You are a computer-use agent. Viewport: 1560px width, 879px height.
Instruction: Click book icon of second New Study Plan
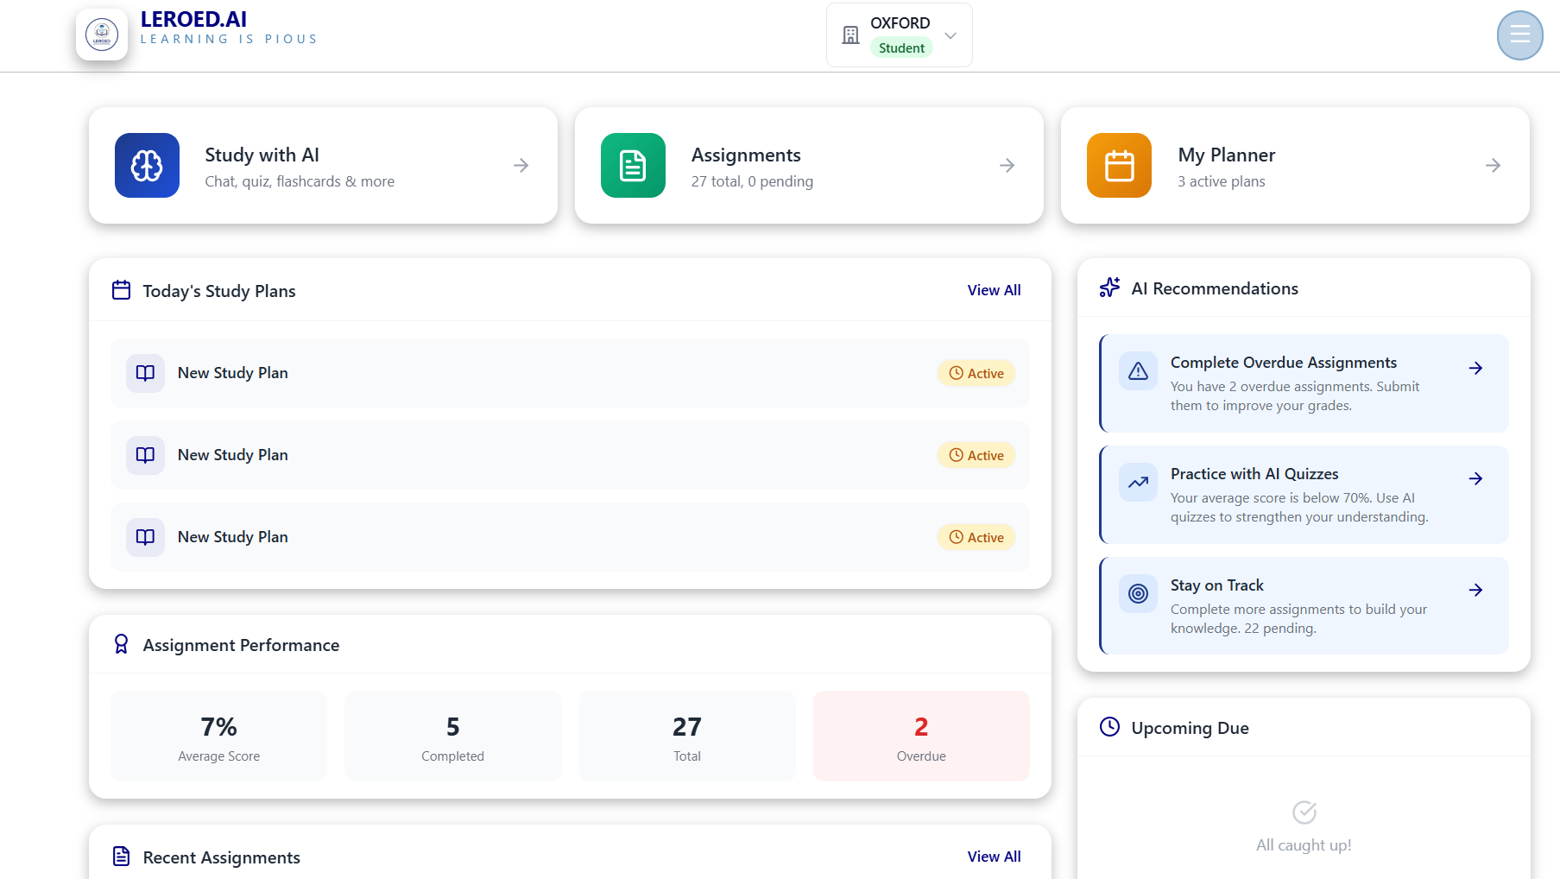[x=145, y=455]
